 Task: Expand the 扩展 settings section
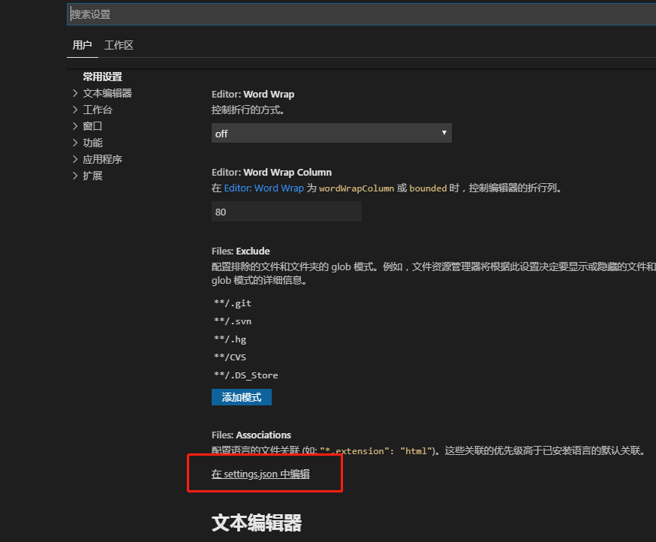(92, 175)
